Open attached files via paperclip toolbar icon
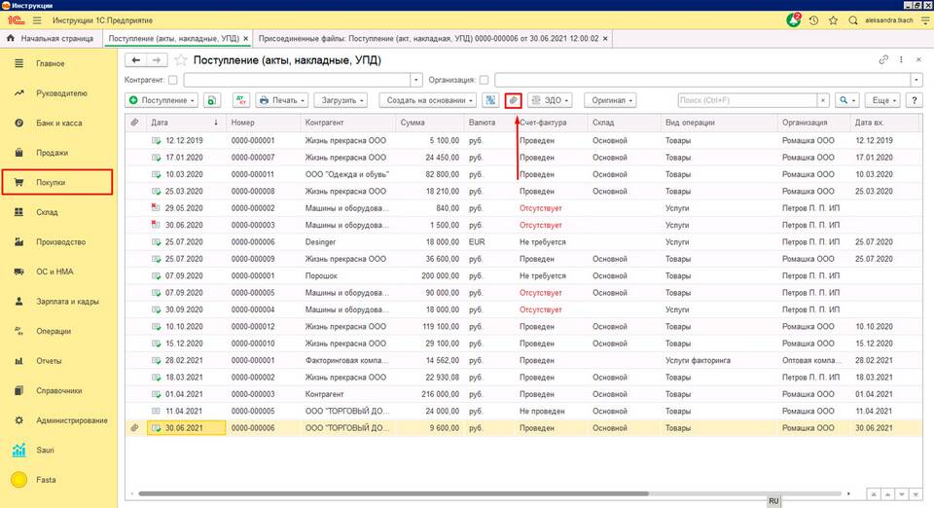The height and width of the screenshot is (508, 934). click(514, 100)
